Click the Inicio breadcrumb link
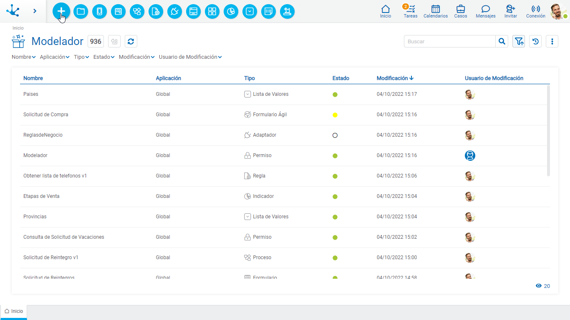The image size is (570, 320). point(18,28)
